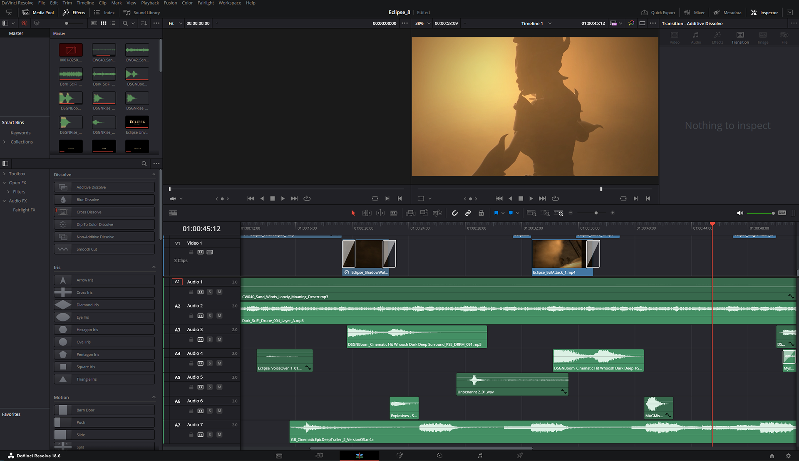Click the Overwrite Clip icon
The width and height of the screenshot is (799, 461).
(424, 213)
